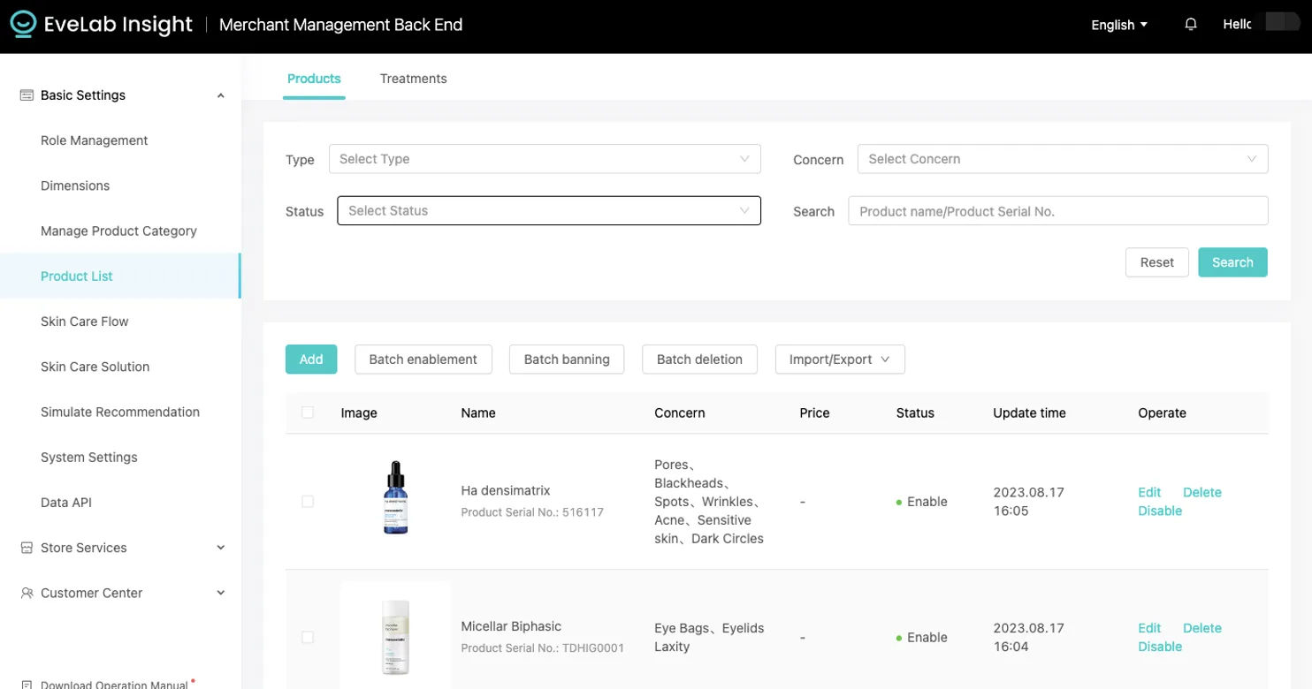The height and width of the screenshot is (689, 1312).
Task: Open the Select Concern dropdown
Action: [x=1063, y=159]
